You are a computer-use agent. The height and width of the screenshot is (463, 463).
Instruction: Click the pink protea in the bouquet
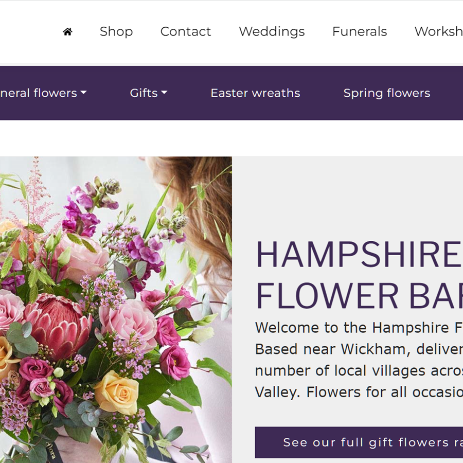[58, 324]
